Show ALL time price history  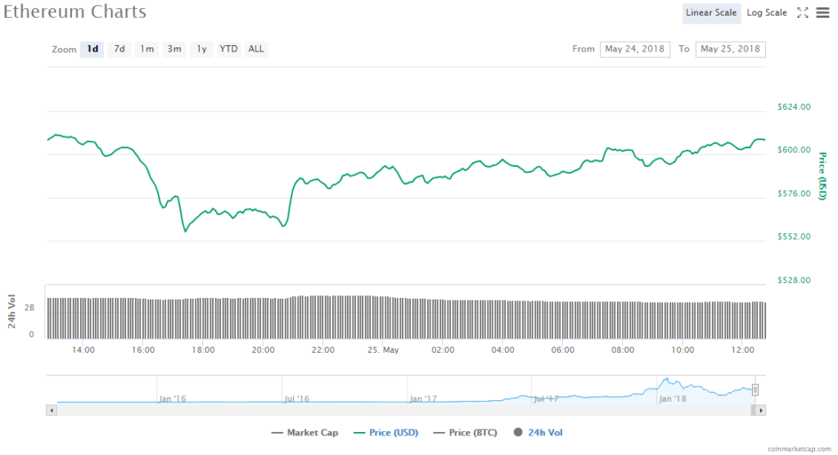pos(256,49)
